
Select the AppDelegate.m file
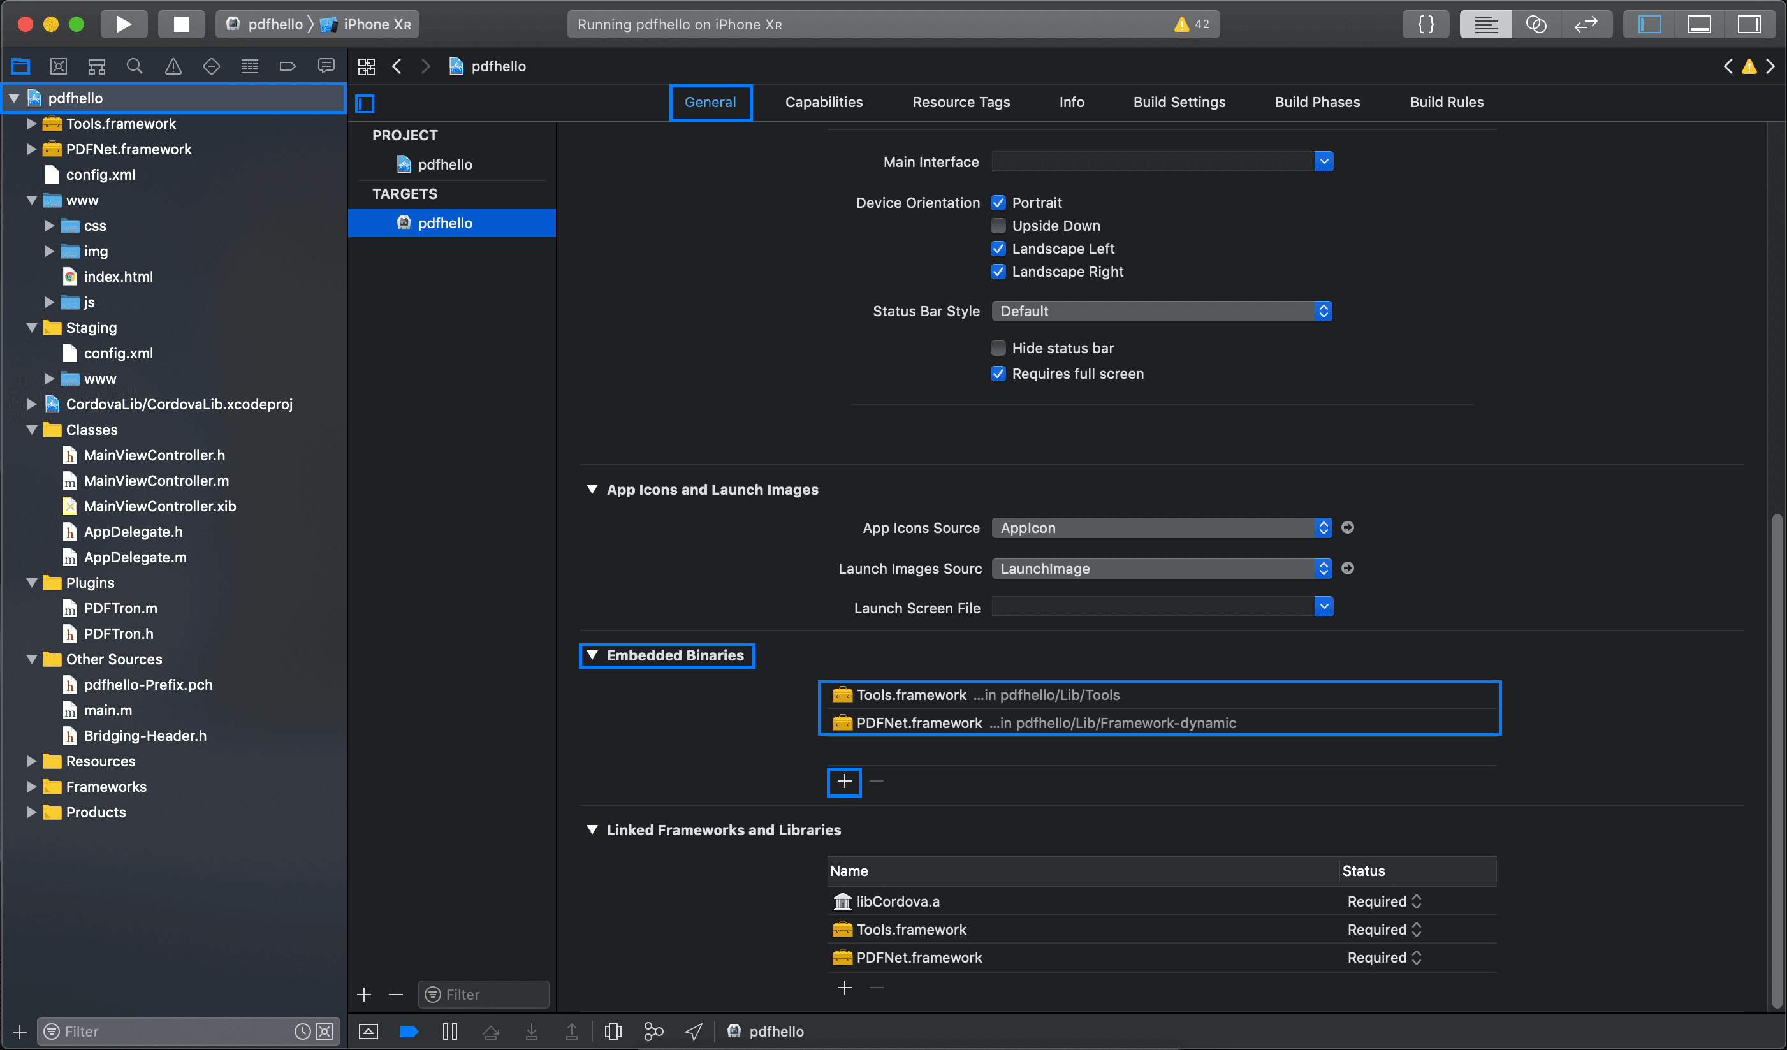click(x=135, y=557)
